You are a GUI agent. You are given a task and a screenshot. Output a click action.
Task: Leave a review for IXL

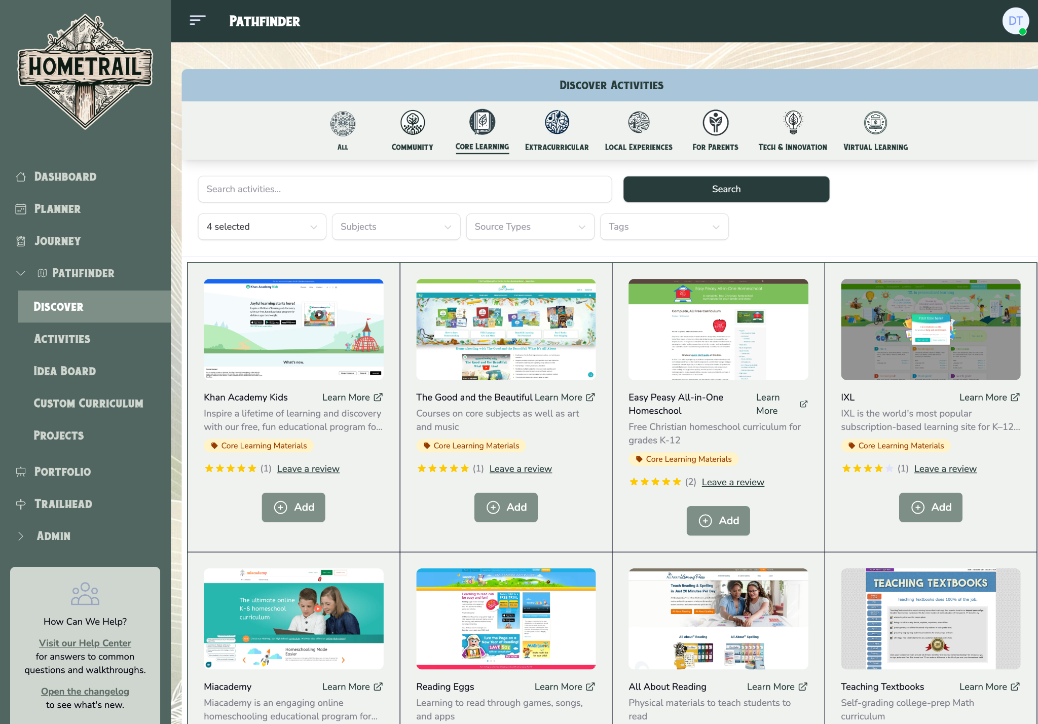click(945, 469)
